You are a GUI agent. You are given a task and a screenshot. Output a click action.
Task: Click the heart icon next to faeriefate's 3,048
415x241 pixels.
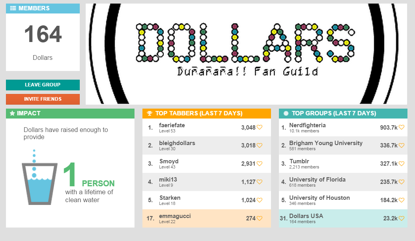click(x=259, y=127)
